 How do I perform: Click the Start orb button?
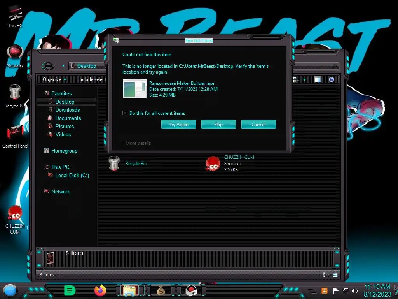pyautogui.click(x=10, y=290)
